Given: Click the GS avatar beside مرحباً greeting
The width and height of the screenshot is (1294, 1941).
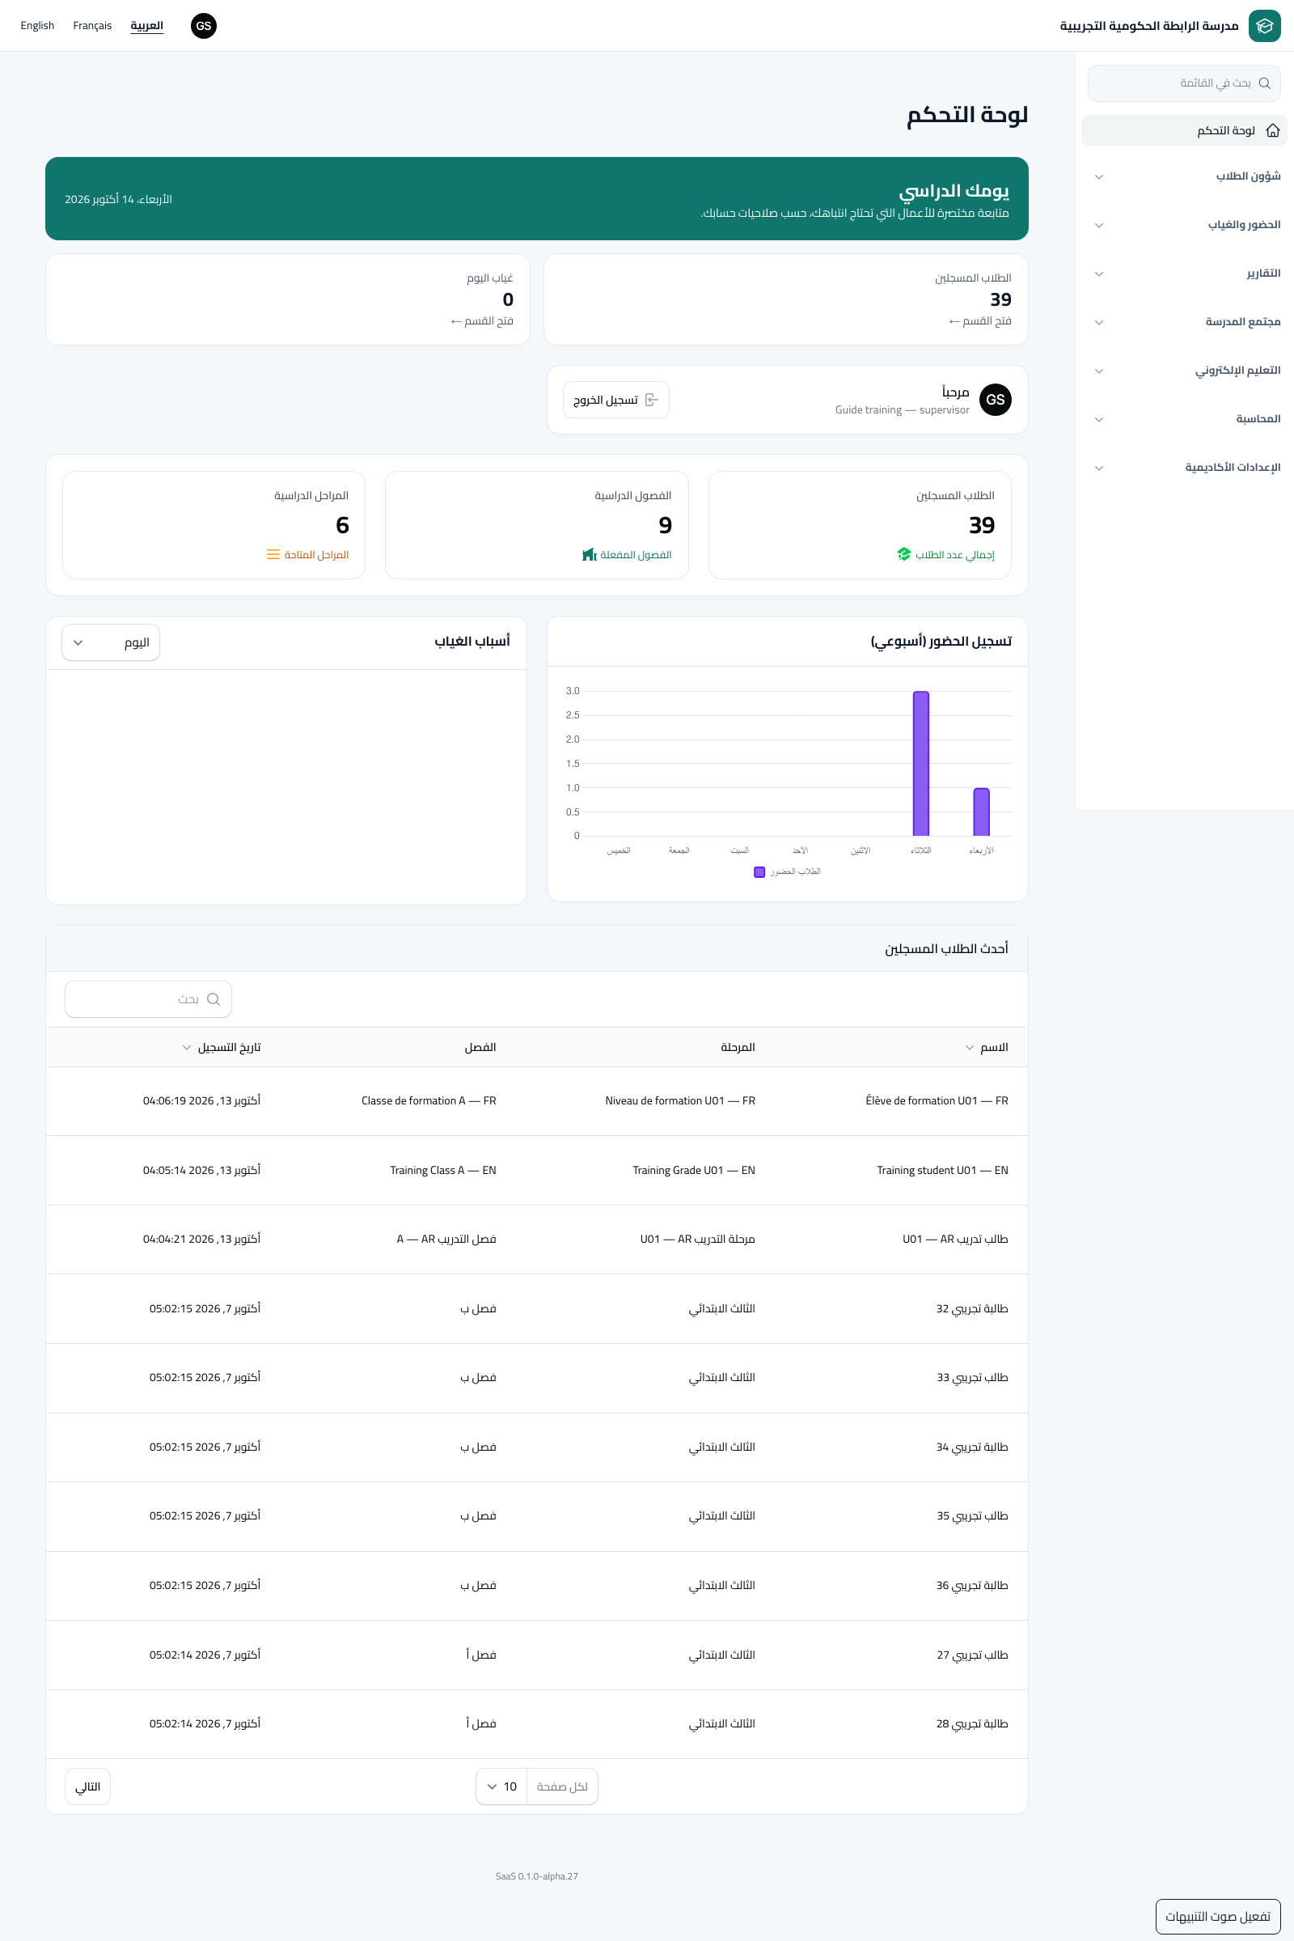Looking at the screenshot, I should pos(996,400).
